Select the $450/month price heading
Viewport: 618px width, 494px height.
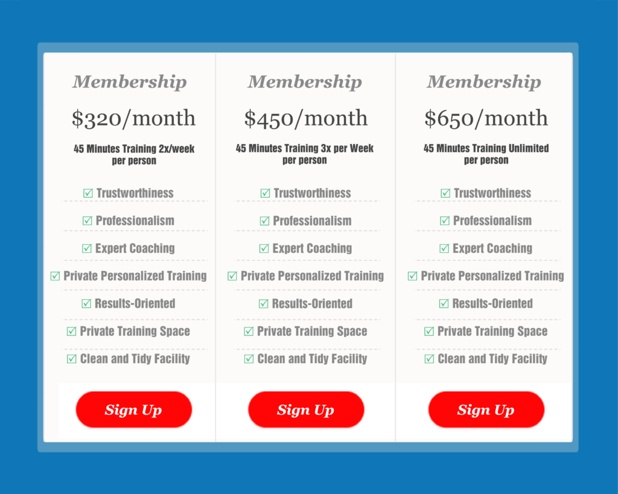tap(305, 118)
